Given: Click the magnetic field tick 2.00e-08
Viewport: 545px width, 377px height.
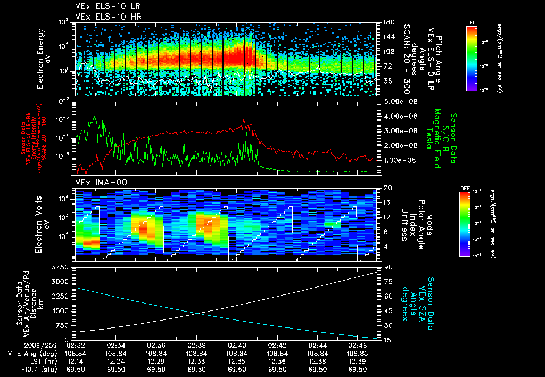Looking at the screenshot, I should tap(400, 146).
